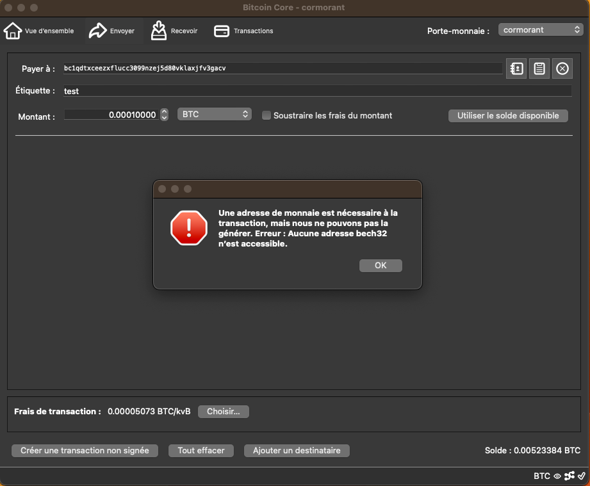The image size is (590, 486).
Task: Paste address from clipboard icon
Action: tap(539, 69)
